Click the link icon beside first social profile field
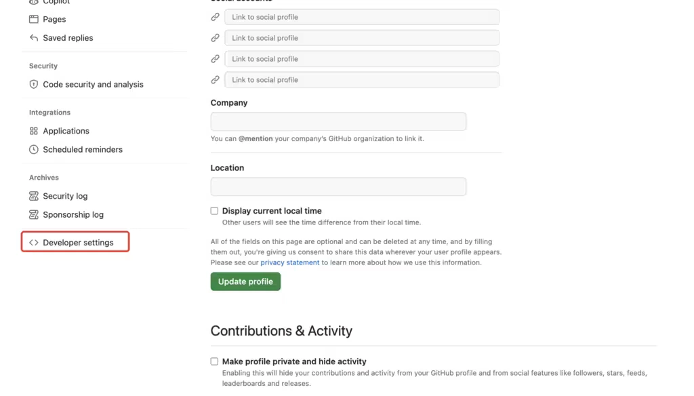 click(x=215, y=16)
